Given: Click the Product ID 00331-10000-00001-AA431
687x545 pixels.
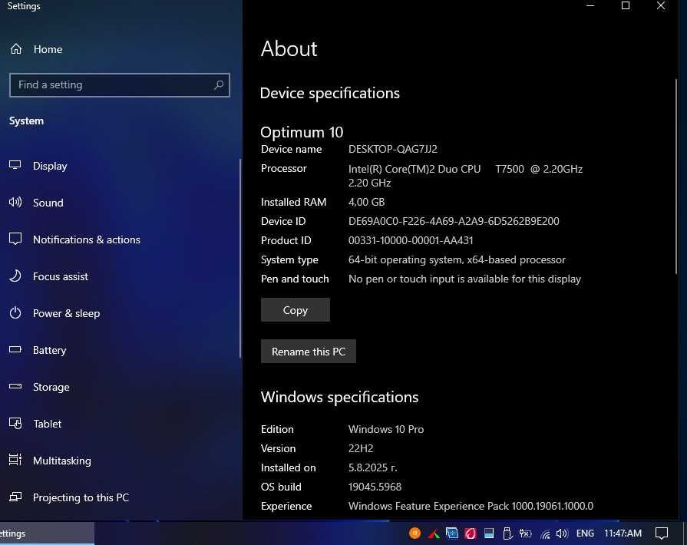Looking at the screenshot, I should (x=411, y=240).
